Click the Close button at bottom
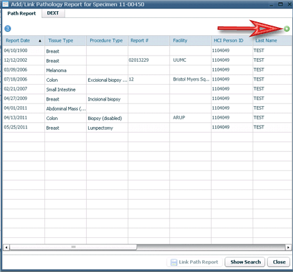Screen dimensions: 293x272 pos(279,262)
